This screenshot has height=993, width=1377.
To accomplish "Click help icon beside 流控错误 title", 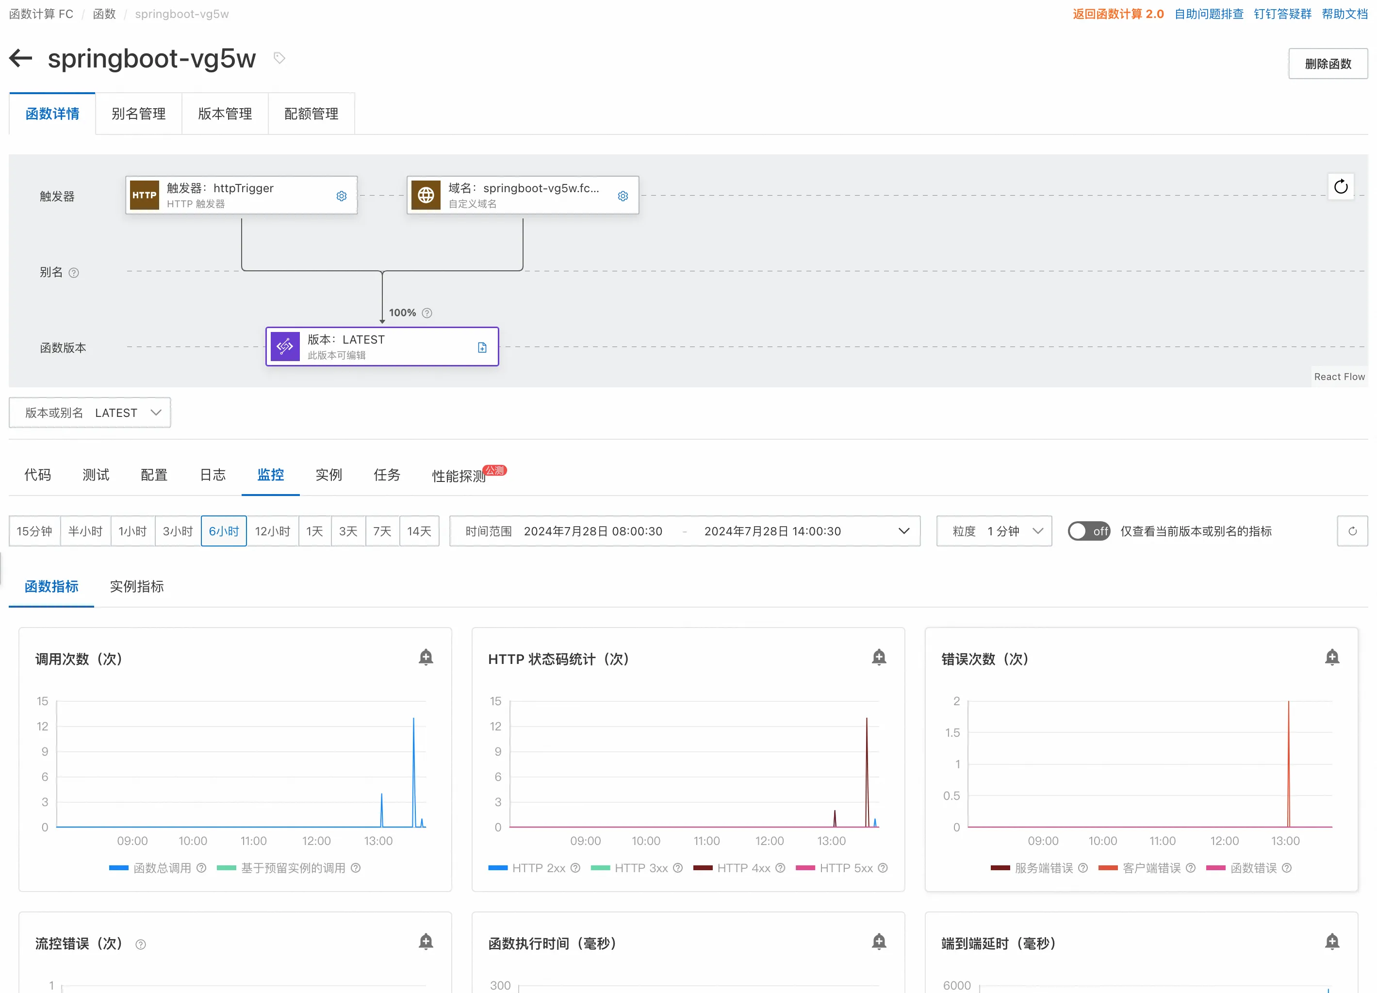I will tap(141, 944).
